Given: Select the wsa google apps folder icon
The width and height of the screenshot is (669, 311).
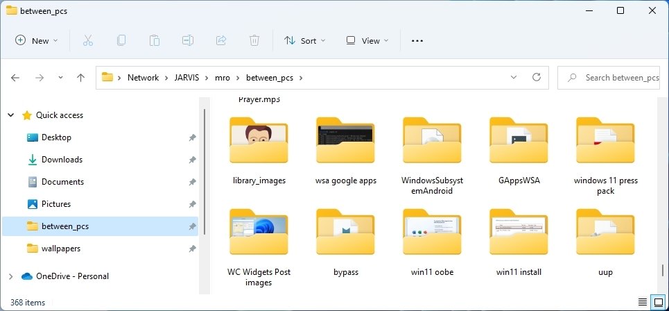Looking at the screenshot, I should pyautogui.click(x=346, y=140).
